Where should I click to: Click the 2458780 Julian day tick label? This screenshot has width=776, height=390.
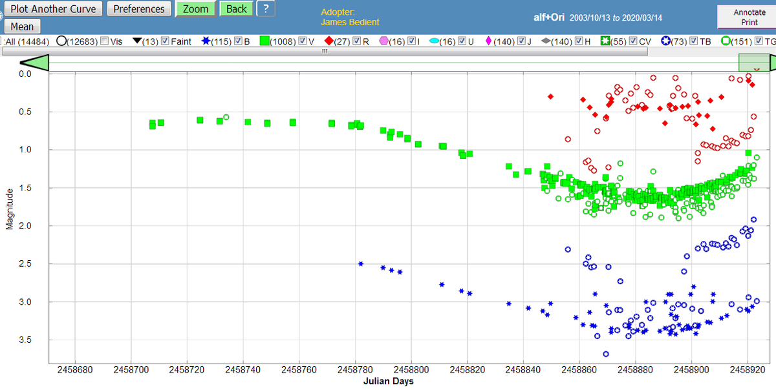point(356,369)
